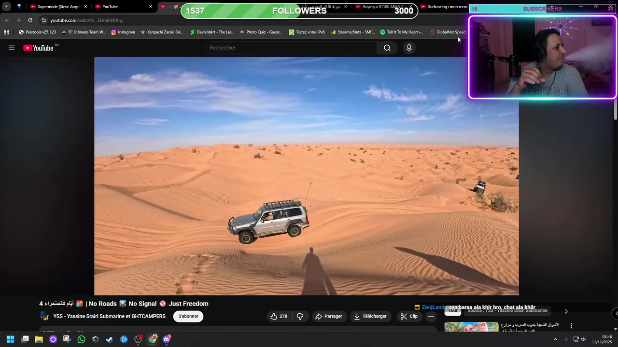618x347 pixels.
Task: Open the volume speaker tray icon
Action: point(583,339)
